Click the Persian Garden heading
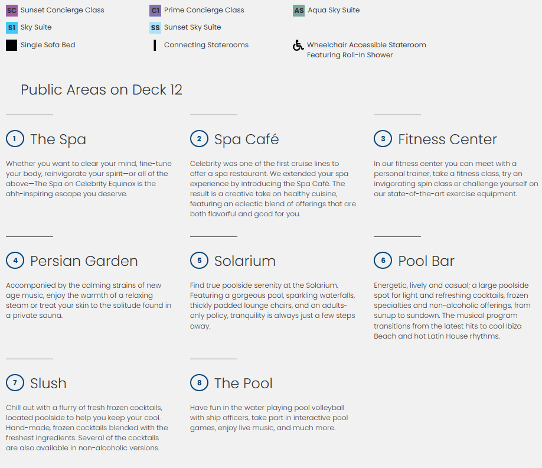This screenshot has height=468, width=542. (x=84, y=261)
